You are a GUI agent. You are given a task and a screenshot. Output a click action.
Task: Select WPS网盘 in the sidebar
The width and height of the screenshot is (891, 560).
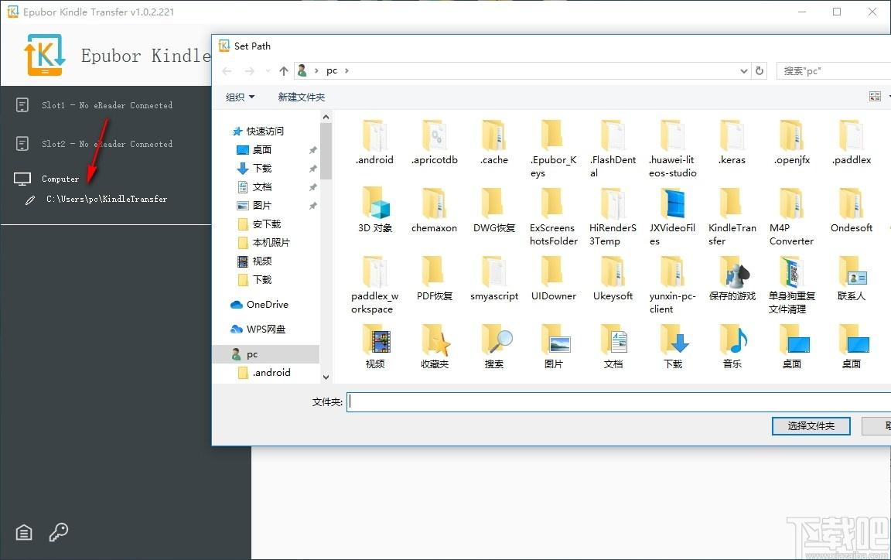point(265,330)
